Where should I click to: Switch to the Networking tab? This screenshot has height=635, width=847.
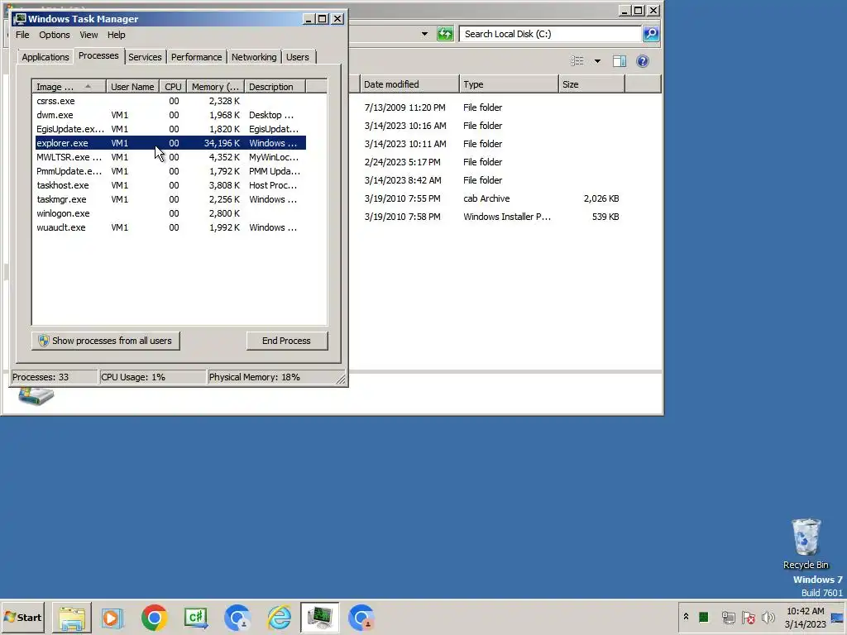[x=254, y=57]
